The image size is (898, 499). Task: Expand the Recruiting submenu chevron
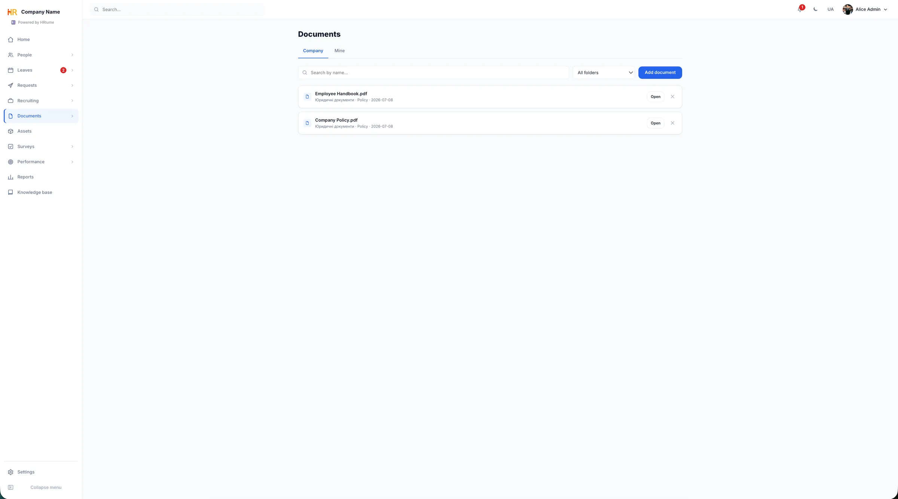(x=72, y=101)
